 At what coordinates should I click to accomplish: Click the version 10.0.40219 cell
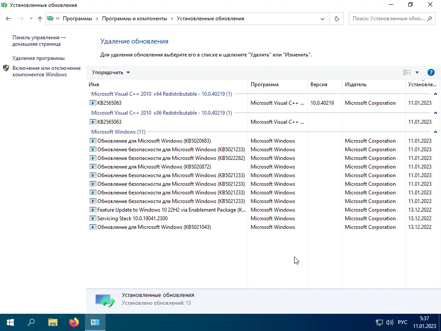pyautogui.click(x=322, y=103)
